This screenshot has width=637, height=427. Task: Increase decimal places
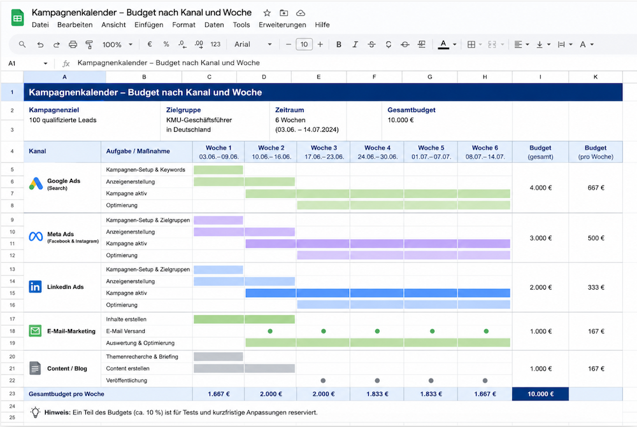pos(199,45)
